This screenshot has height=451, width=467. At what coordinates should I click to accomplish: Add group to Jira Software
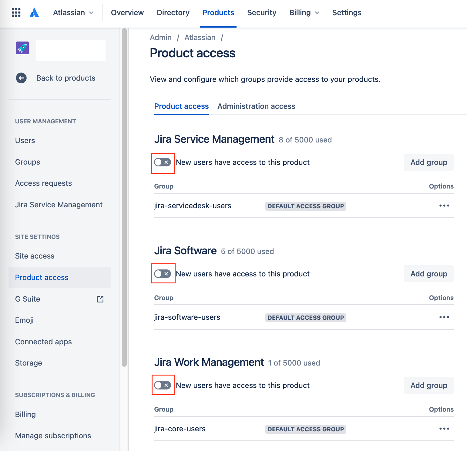(429, 274)
